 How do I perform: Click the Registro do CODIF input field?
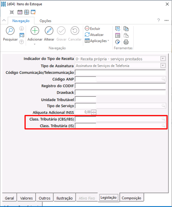[120, 86]
